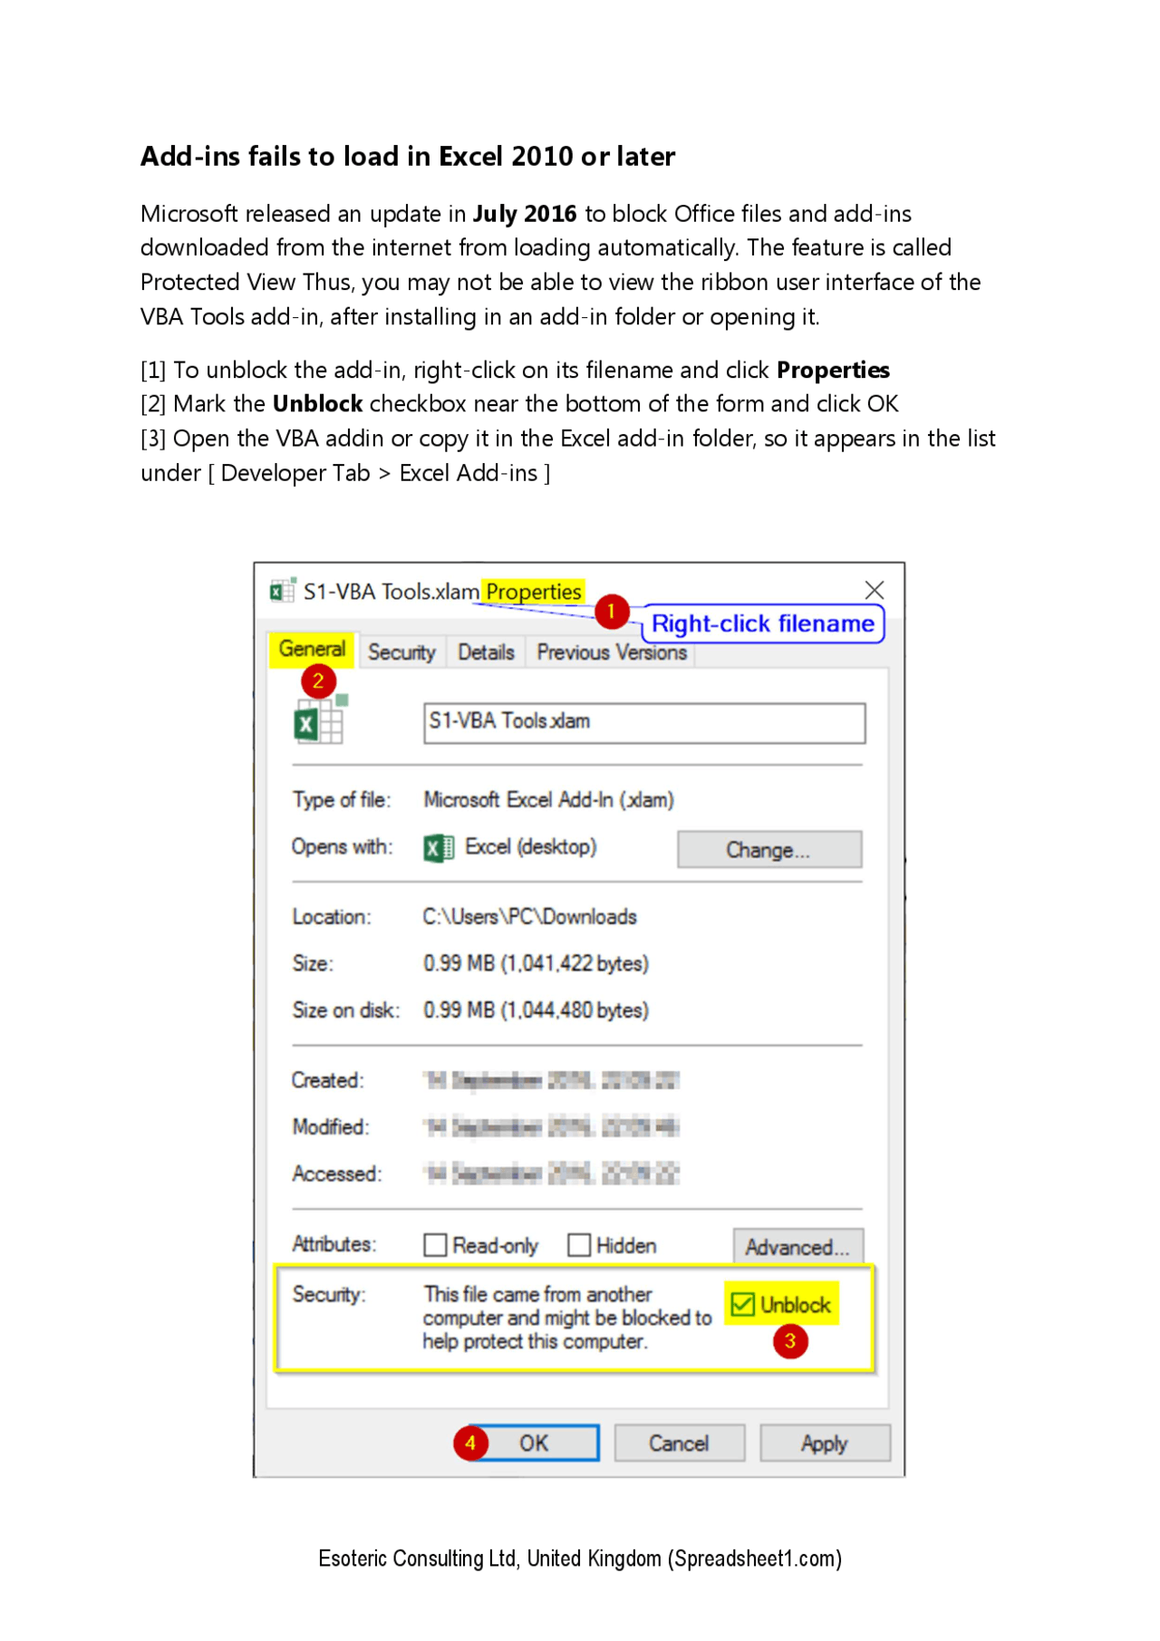Click the bold word Properties in step [1]
Viewport: 1160px width, 1641px height.
coord(833,371)
